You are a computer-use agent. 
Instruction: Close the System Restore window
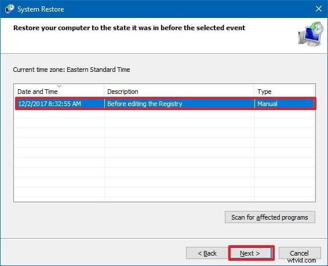pos(319,9)
